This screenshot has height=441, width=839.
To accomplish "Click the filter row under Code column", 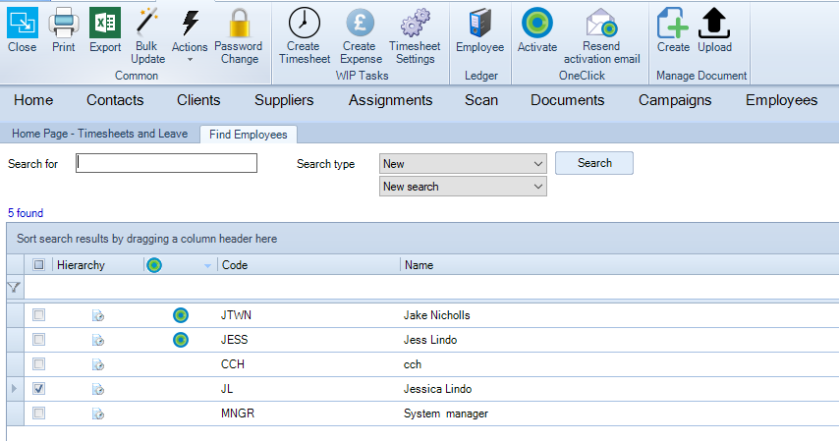I will (308, 288).
